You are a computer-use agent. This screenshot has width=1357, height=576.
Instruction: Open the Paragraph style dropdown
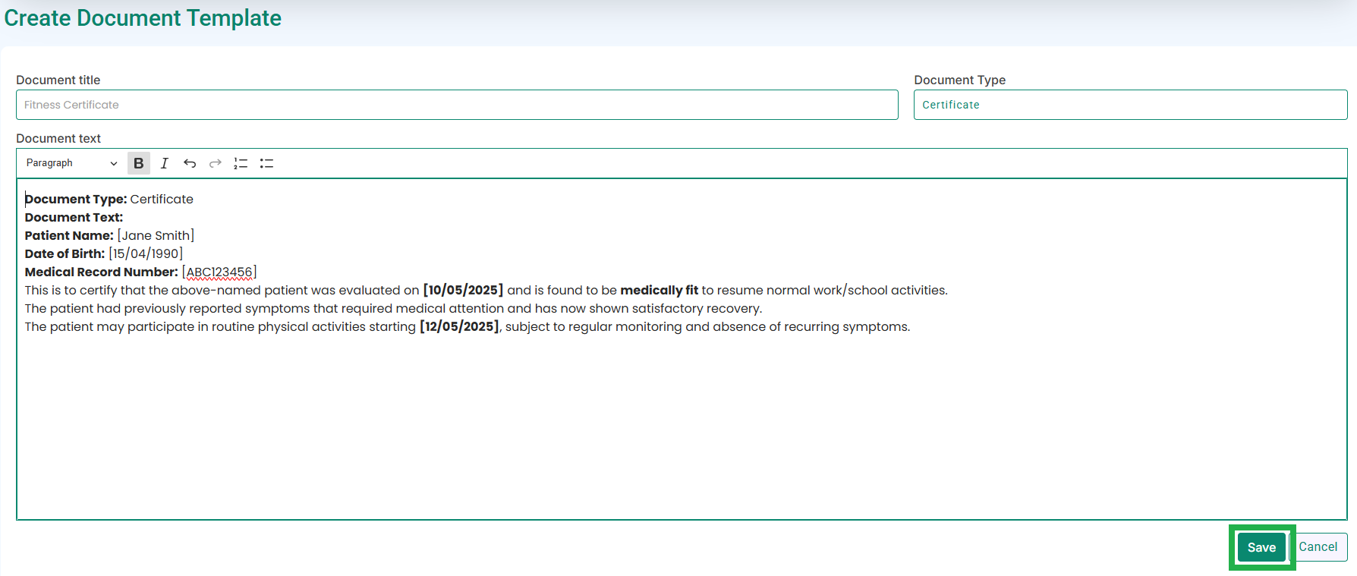pos(71,163)
